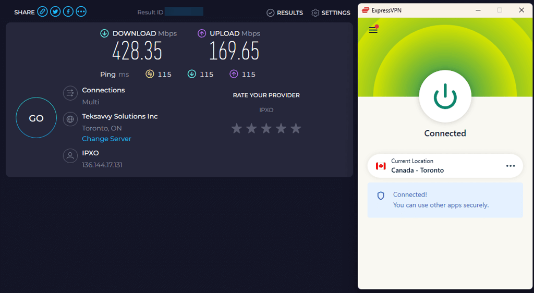
Task: Share result on Twitter
Action: point(55,12)
